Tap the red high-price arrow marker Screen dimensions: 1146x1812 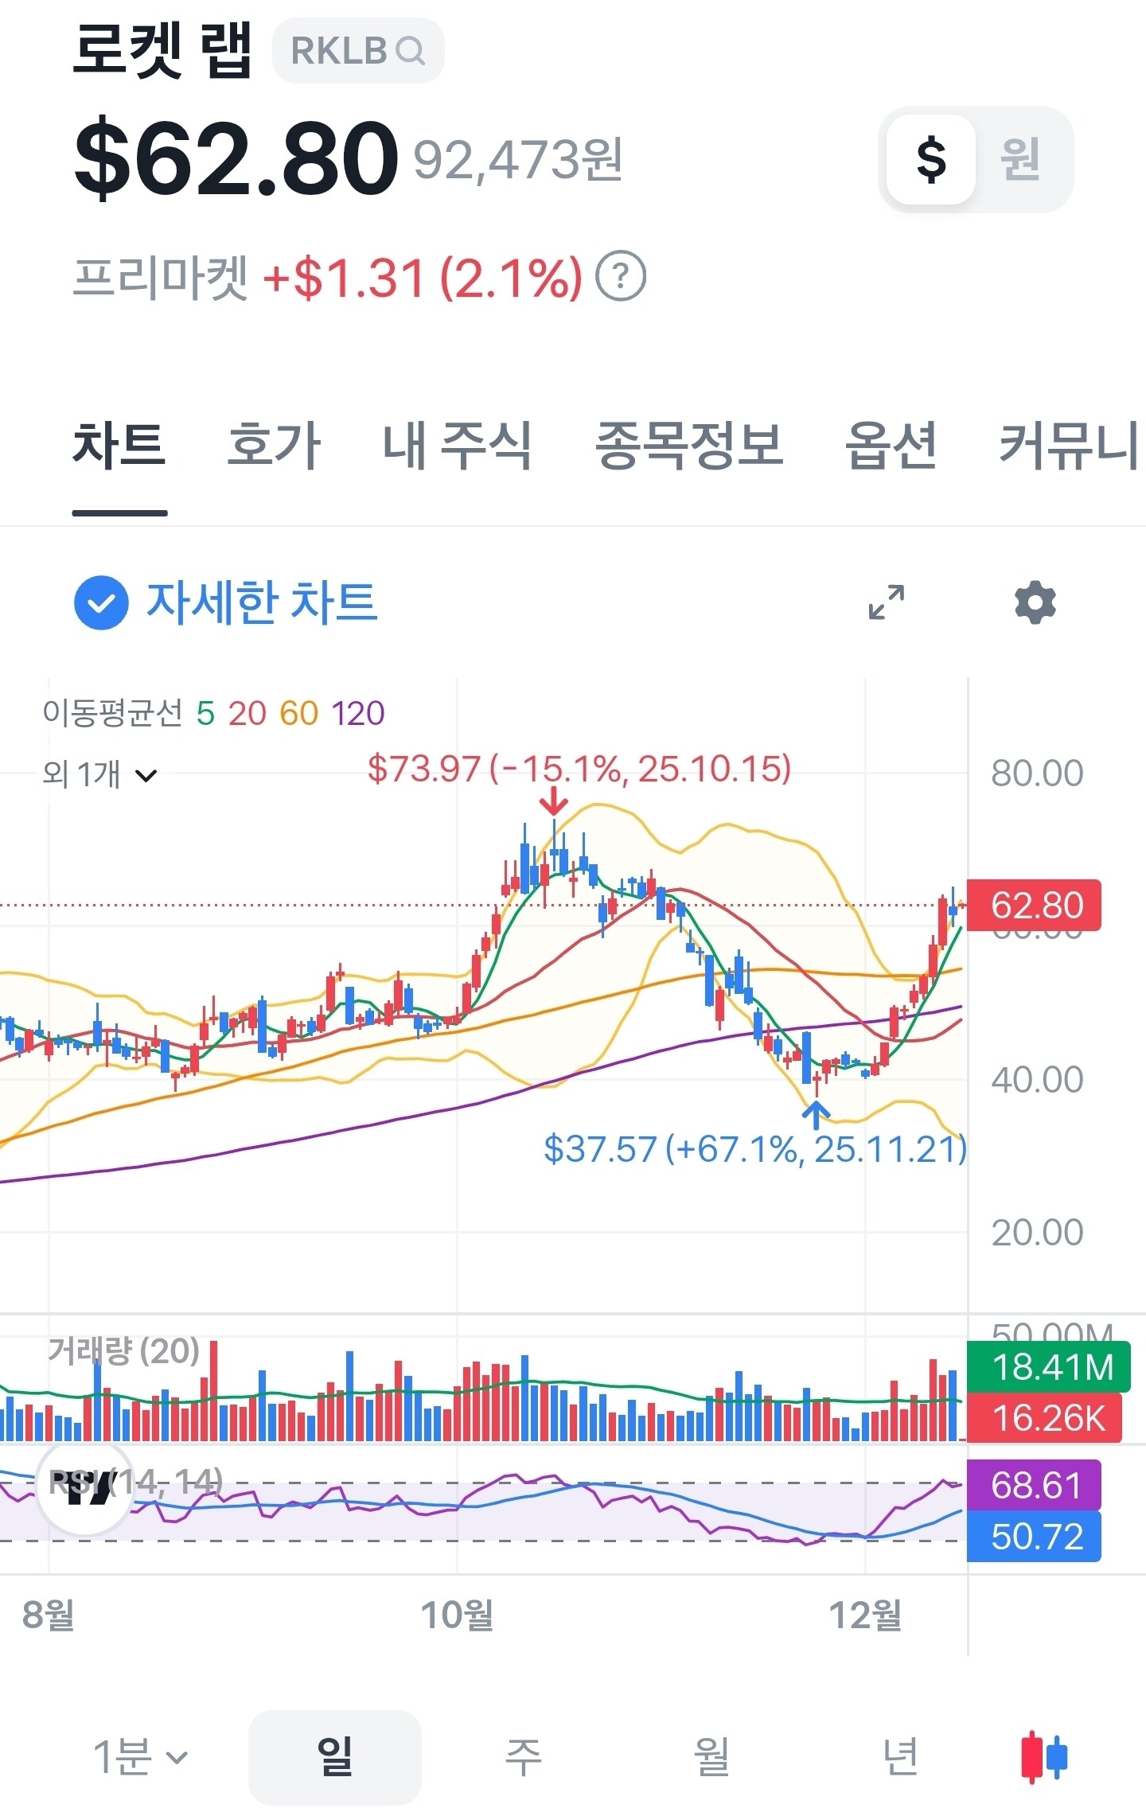coord(553,801)
